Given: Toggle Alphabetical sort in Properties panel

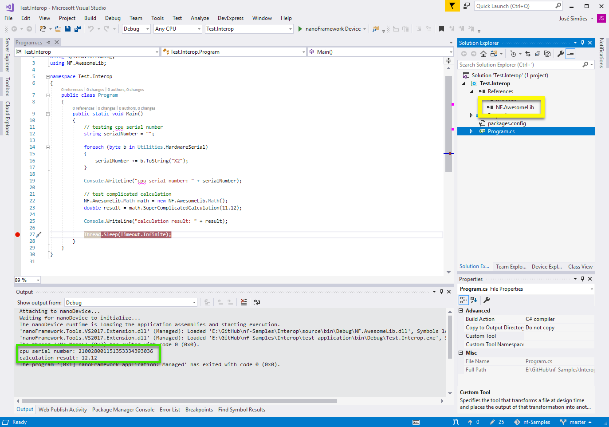Looking at the screenshot, I should point(474,300).
